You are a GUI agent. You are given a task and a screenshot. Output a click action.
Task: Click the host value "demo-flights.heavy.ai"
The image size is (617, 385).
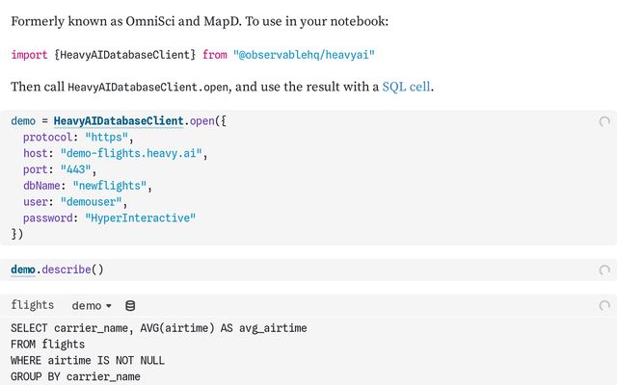tap(131, 153)
